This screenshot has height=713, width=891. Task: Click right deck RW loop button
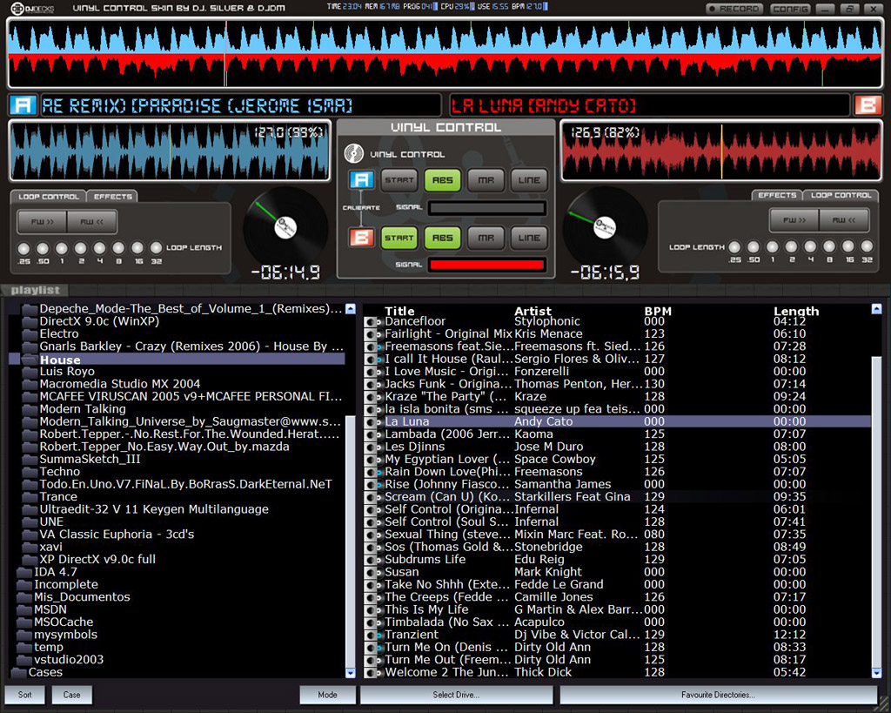tap(844, 220)
